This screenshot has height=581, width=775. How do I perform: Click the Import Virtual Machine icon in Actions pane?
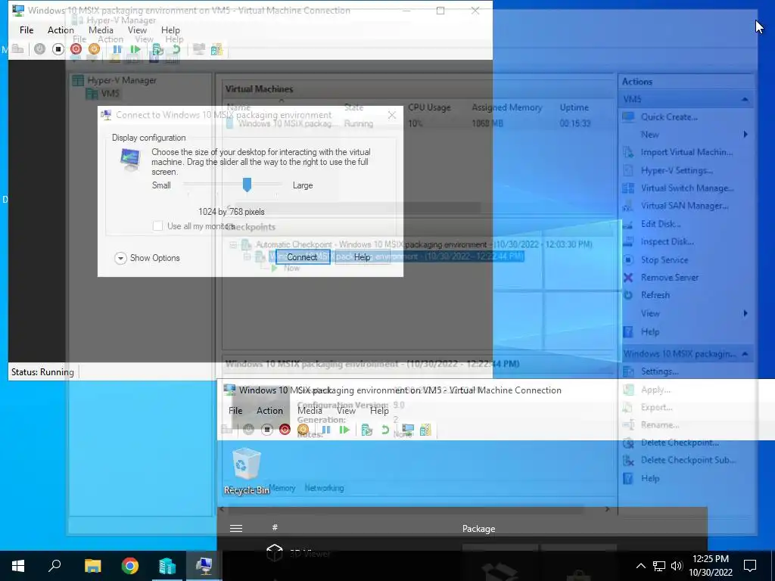628,152
